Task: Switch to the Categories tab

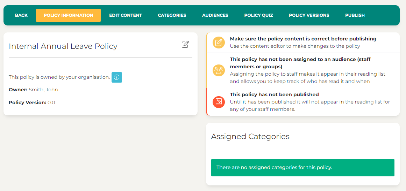Action: [172, 15]
